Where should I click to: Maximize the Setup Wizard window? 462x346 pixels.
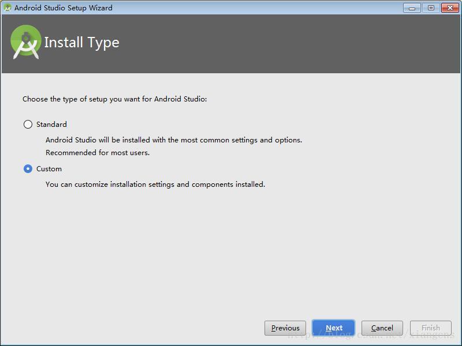[x=430, y=7]
